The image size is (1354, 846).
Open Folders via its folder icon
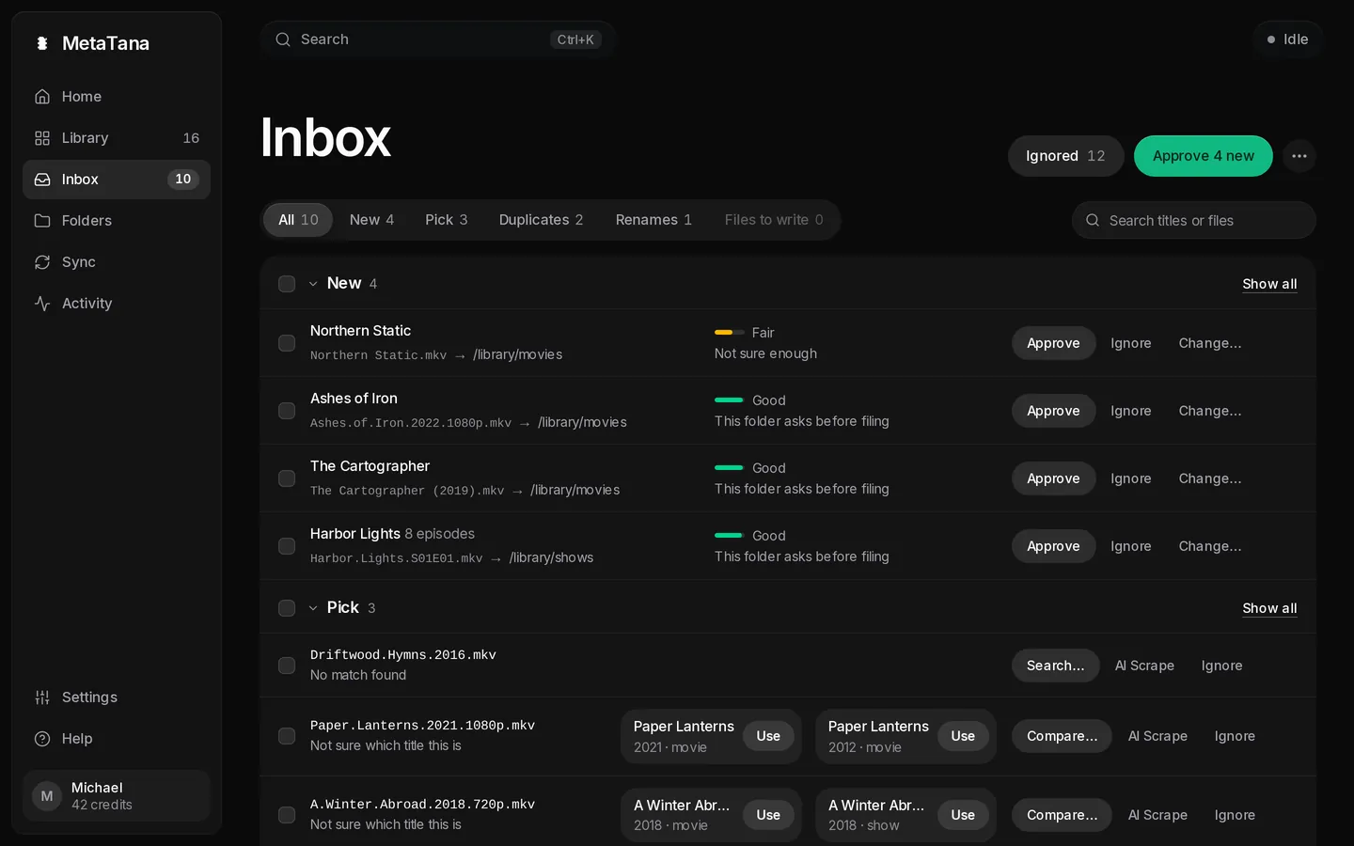(42, 221)
